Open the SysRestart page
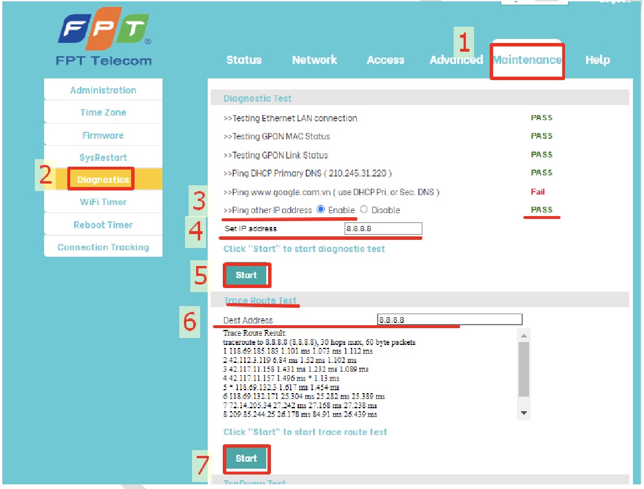644x489 pixels. pos(103,157)
